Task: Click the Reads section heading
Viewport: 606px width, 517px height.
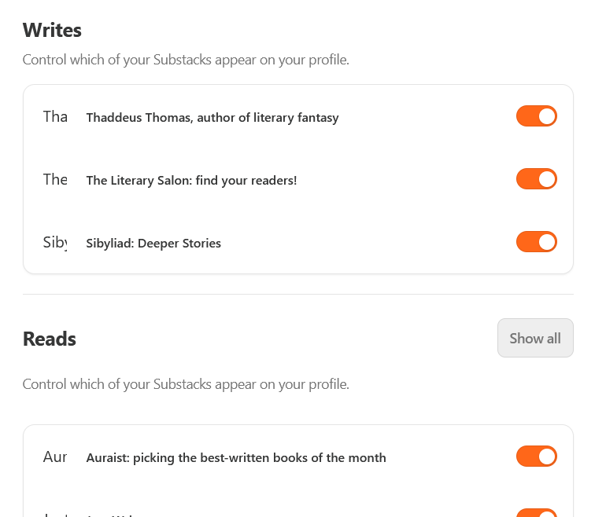Action: (50, 339)
